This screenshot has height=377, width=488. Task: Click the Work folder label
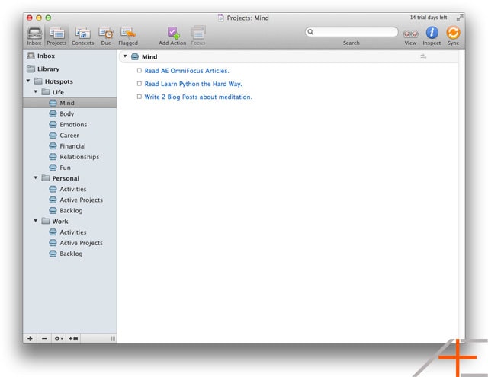pyautogui.click(x=60, y=222)
